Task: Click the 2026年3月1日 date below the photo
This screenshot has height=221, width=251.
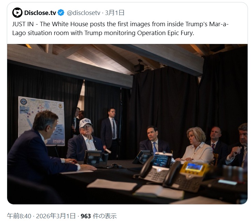Action: (56, 216)
